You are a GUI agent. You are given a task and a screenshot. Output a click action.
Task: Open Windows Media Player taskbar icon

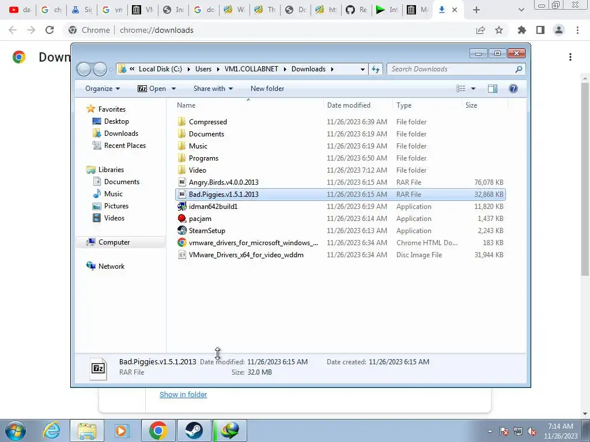coord(122,430)
